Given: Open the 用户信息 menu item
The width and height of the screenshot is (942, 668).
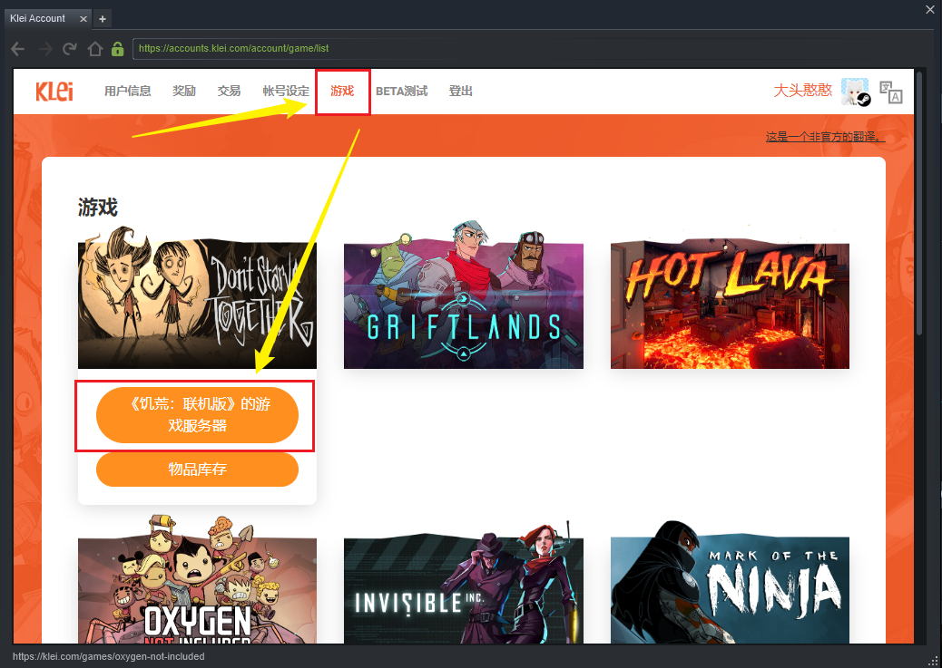Looking at the screenshot, I should click(127, 92).
